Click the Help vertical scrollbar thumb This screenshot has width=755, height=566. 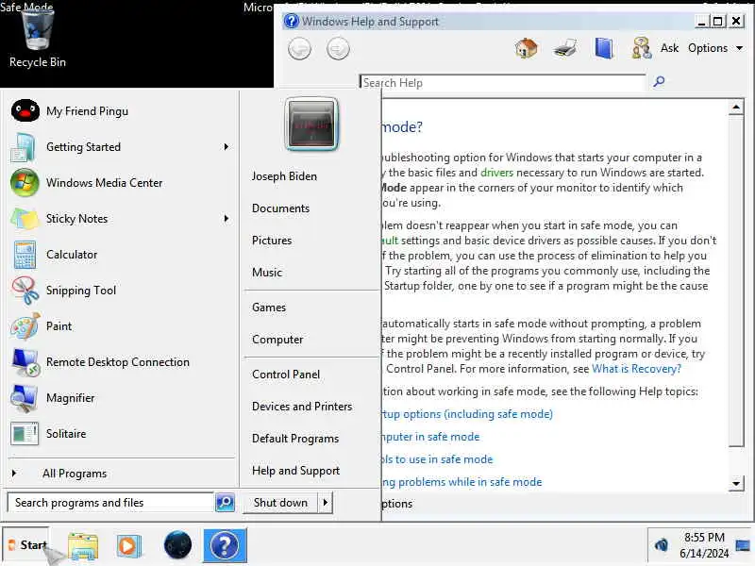coord(736,281)
